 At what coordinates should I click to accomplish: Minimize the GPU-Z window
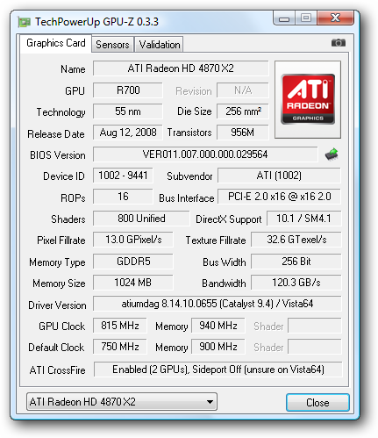point(284,18)
